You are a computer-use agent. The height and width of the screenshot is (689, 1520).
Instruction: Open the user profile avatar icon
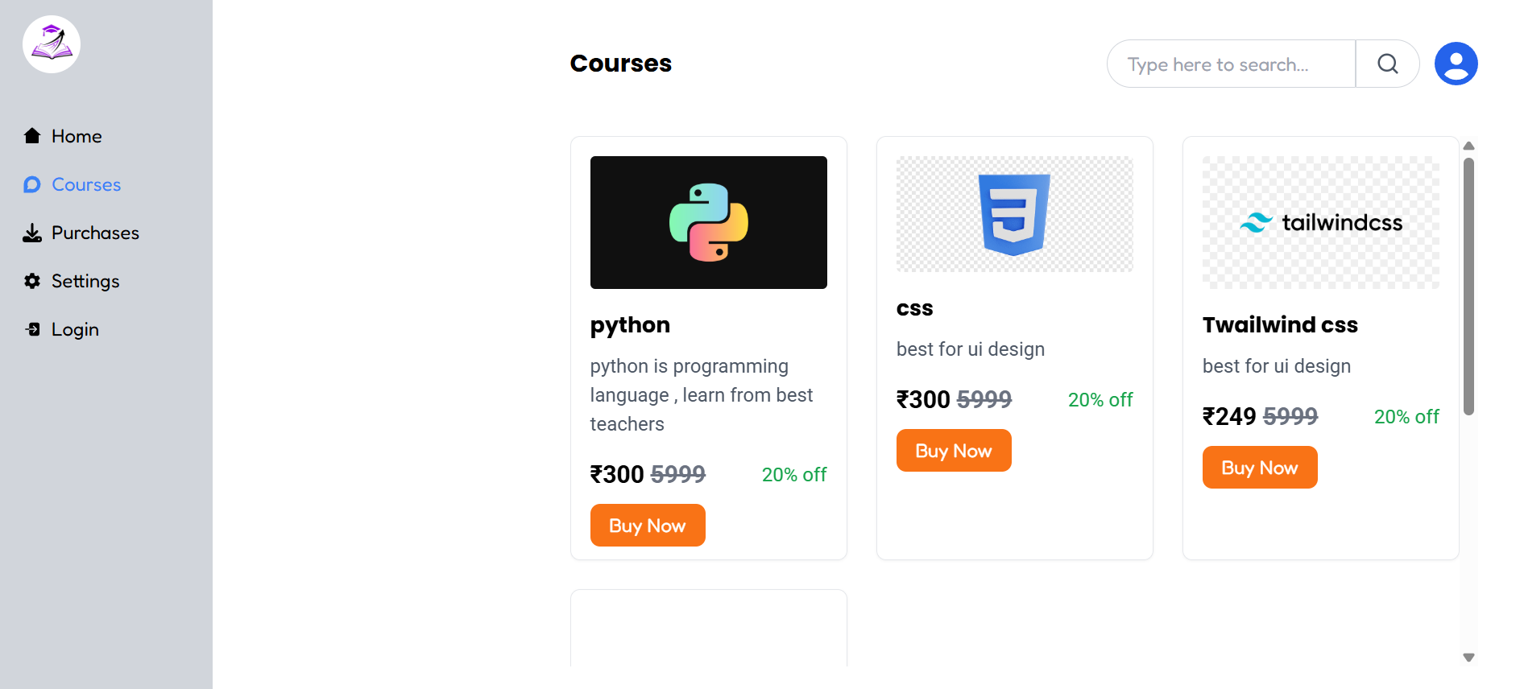coord(1456,63)
